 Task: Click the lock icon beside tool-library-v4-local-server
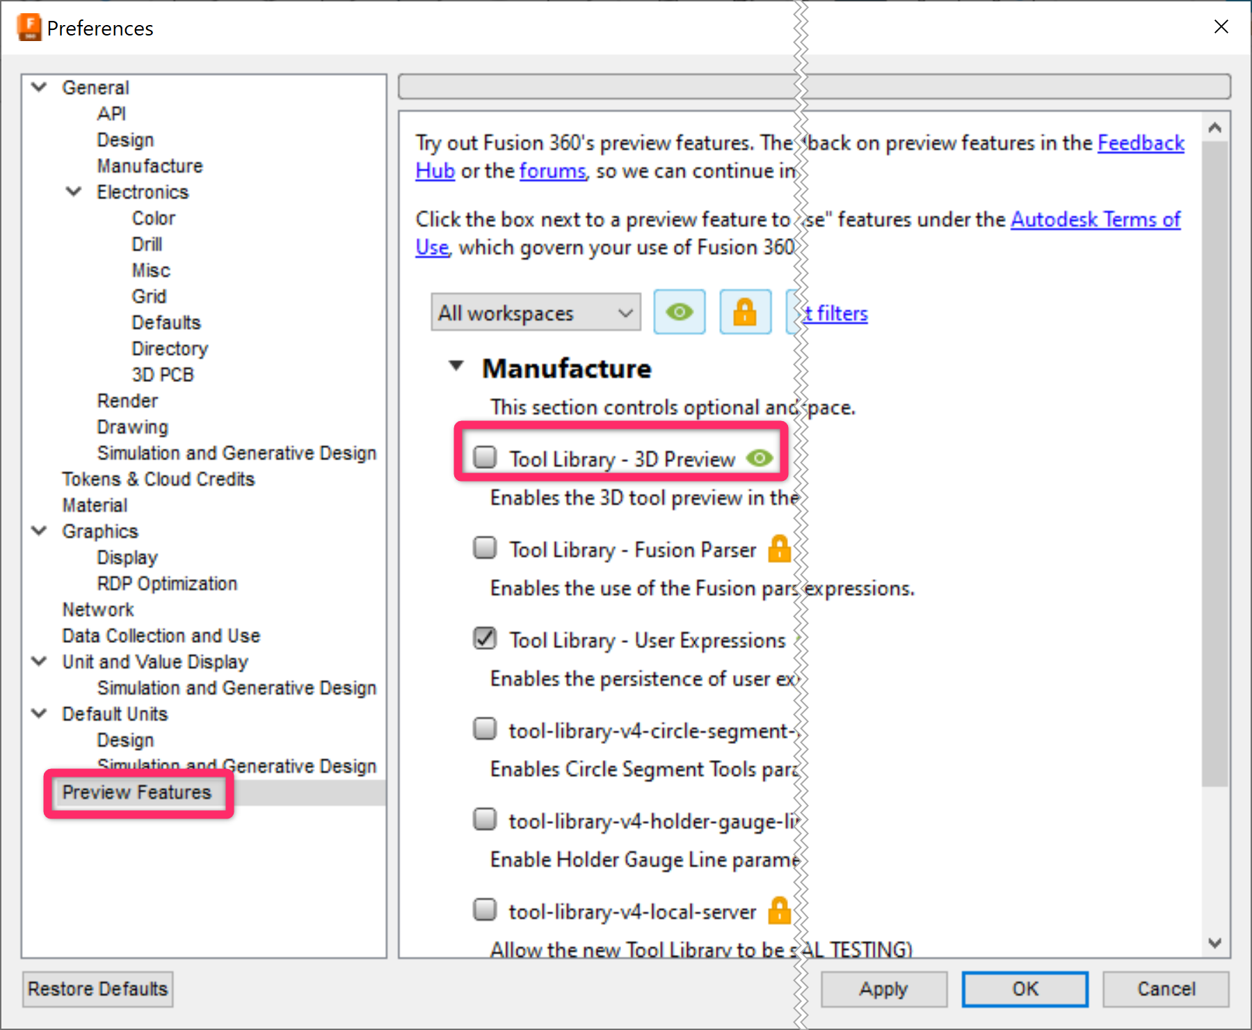(x=779, y=911)
